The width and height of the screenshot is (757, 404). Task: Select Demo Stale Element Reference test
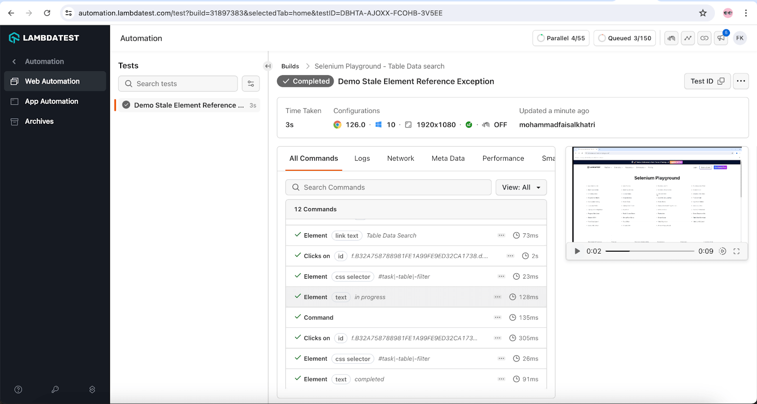pyautogui.click(x=187, y=105)
